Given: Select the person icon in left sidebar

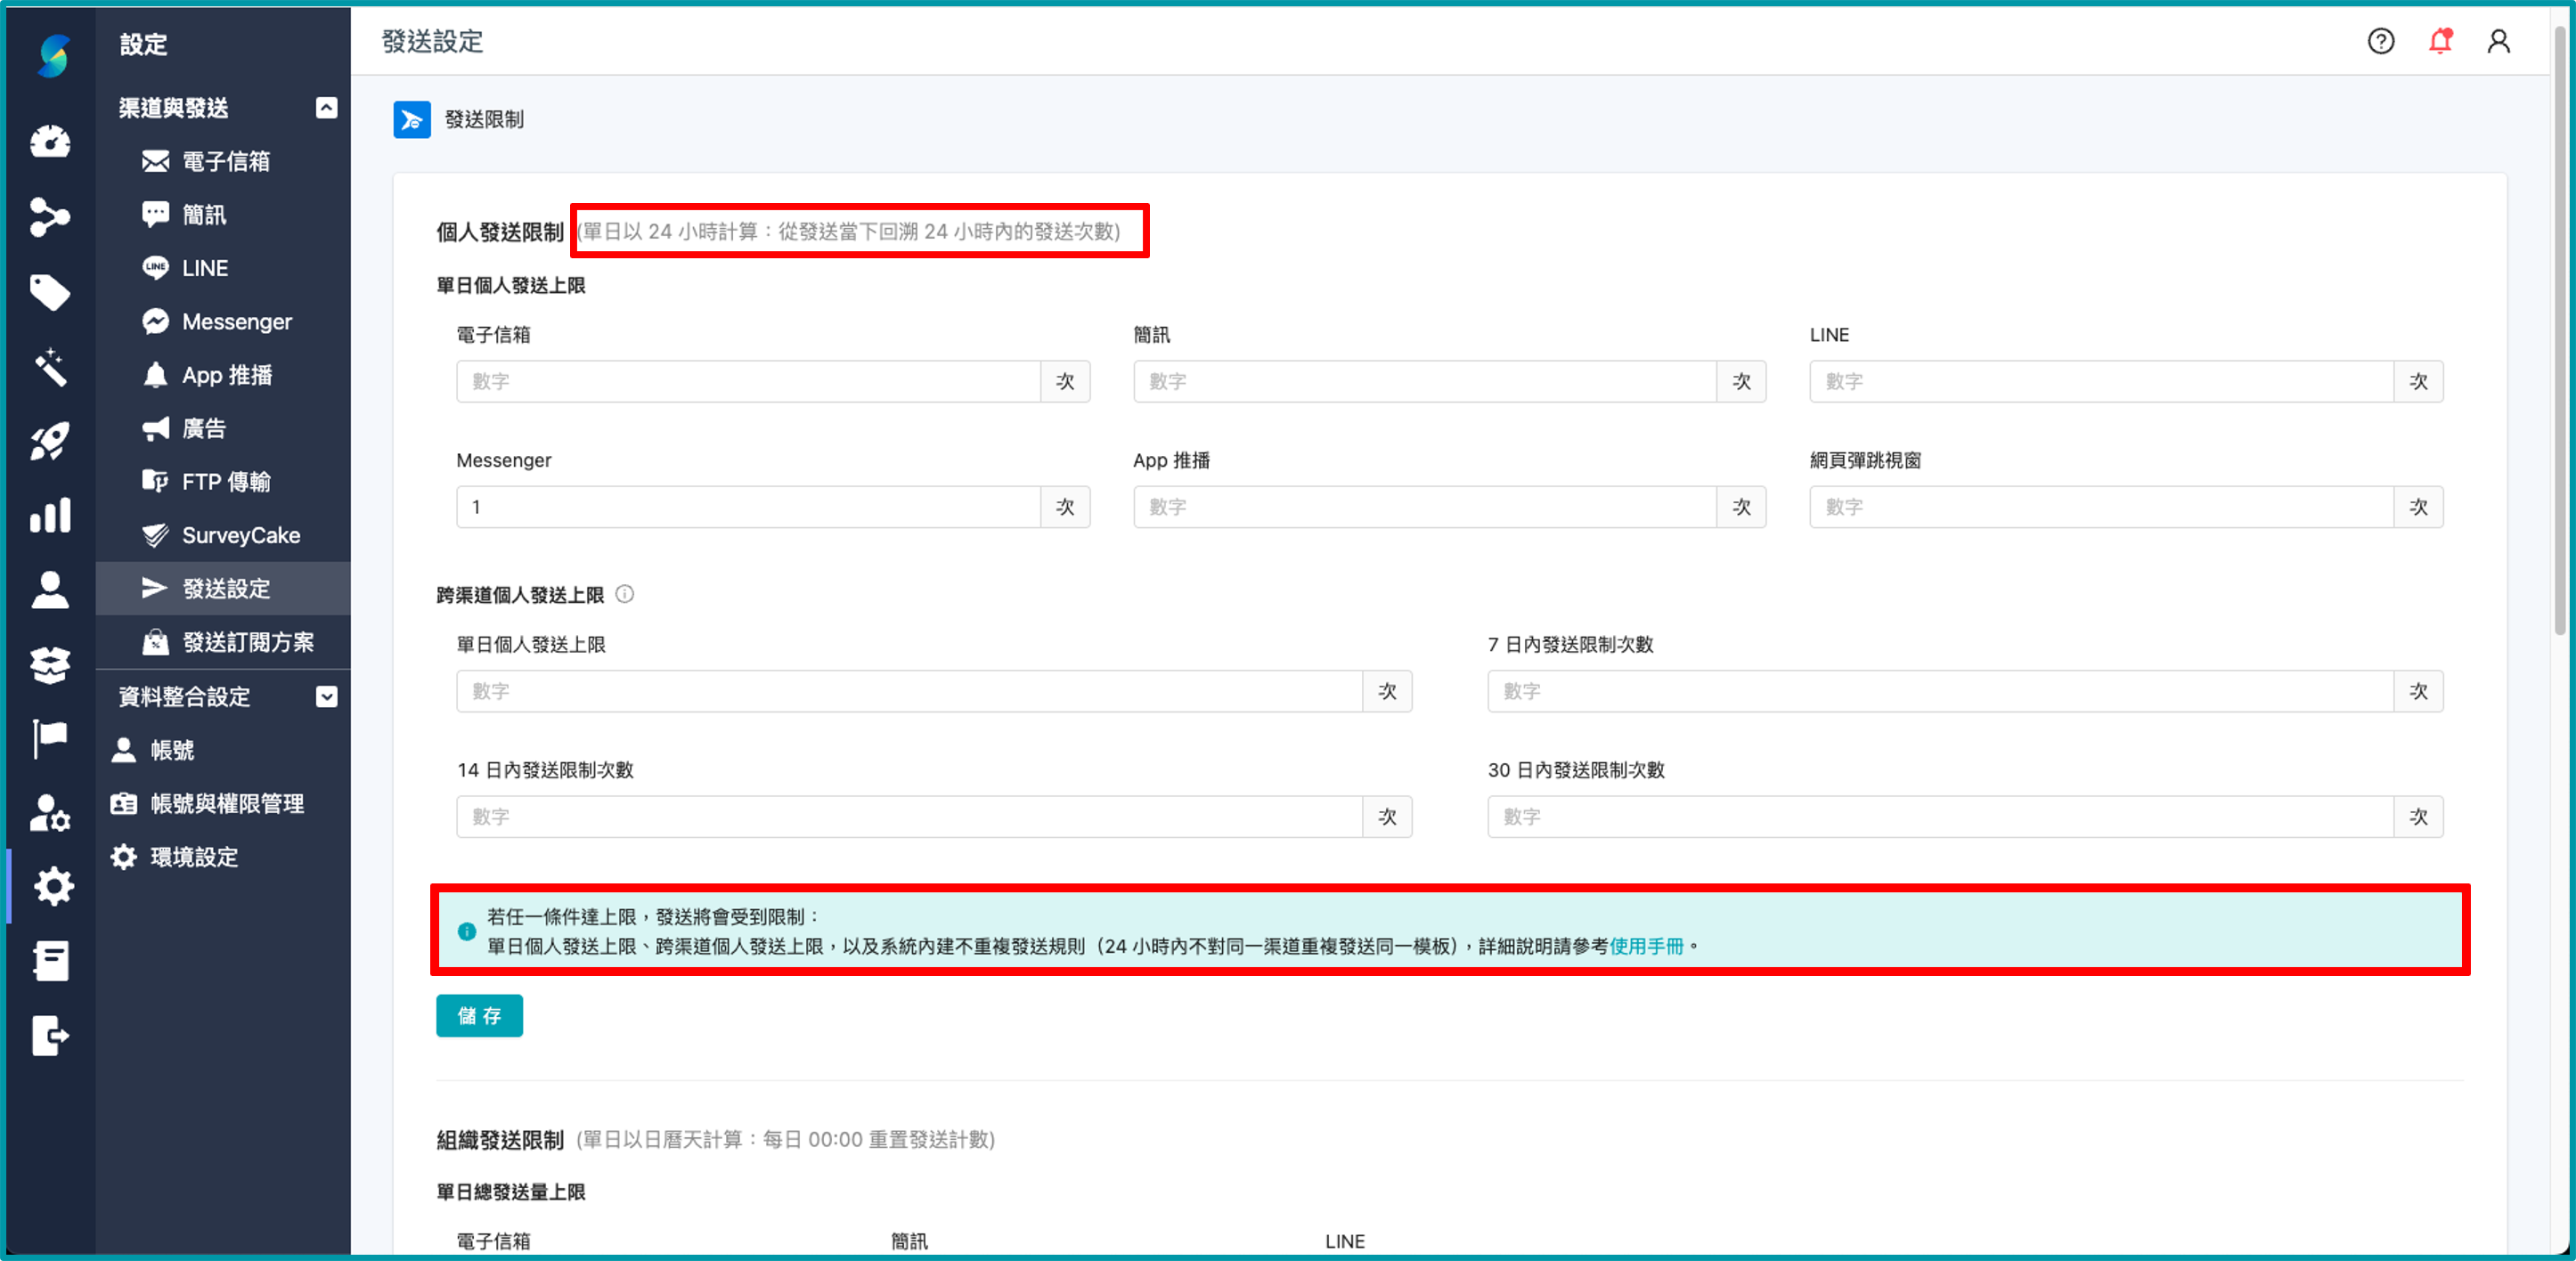Looking at the screenshot, I should tap(49, 589).
